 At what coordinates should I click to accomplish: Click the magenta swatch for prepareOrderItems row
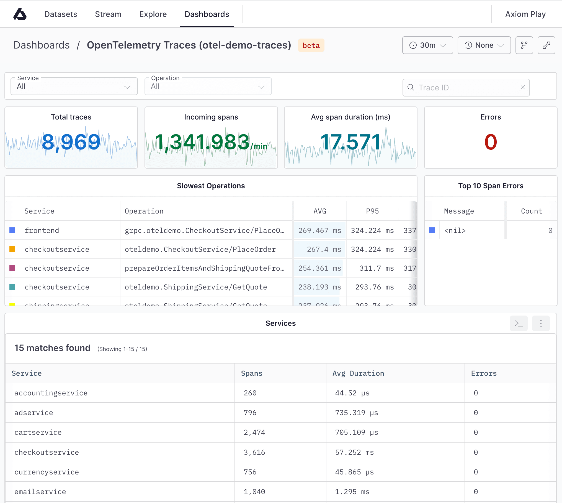pos(12,268)
